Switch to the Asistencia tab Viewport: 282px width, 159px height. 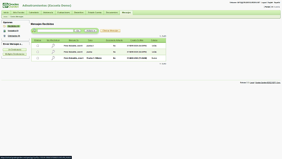(48, 13)
